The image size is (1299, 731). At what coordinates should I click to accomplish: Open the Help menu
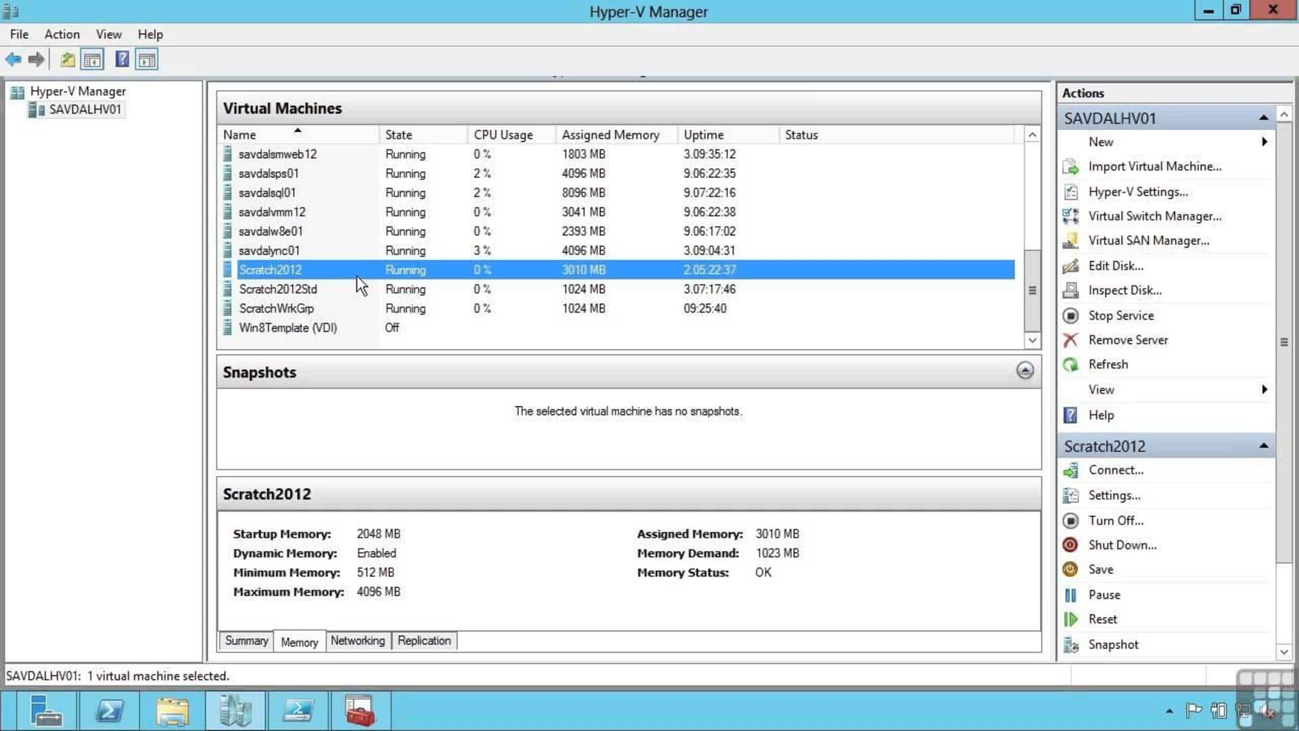pos(150,35)
